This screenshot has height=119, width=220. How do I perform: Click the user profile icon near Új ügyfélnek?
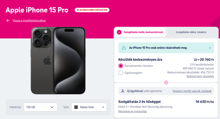coord(123,91)
